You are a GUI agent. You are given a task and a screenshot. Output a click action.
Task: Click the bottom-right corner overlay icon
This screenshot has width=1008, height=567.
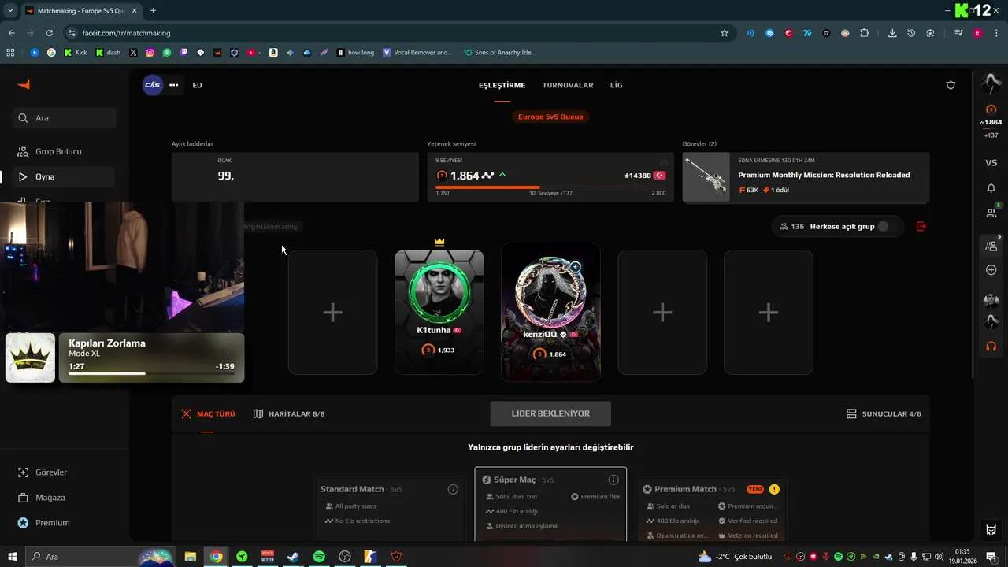pyautogui.click(x=991, y=530)
